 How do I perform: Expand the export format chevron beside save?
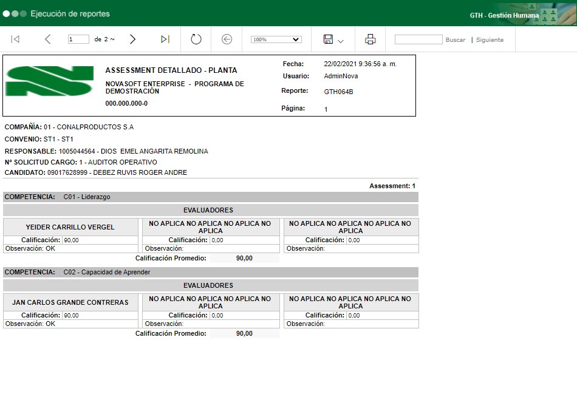pos(341,41)
